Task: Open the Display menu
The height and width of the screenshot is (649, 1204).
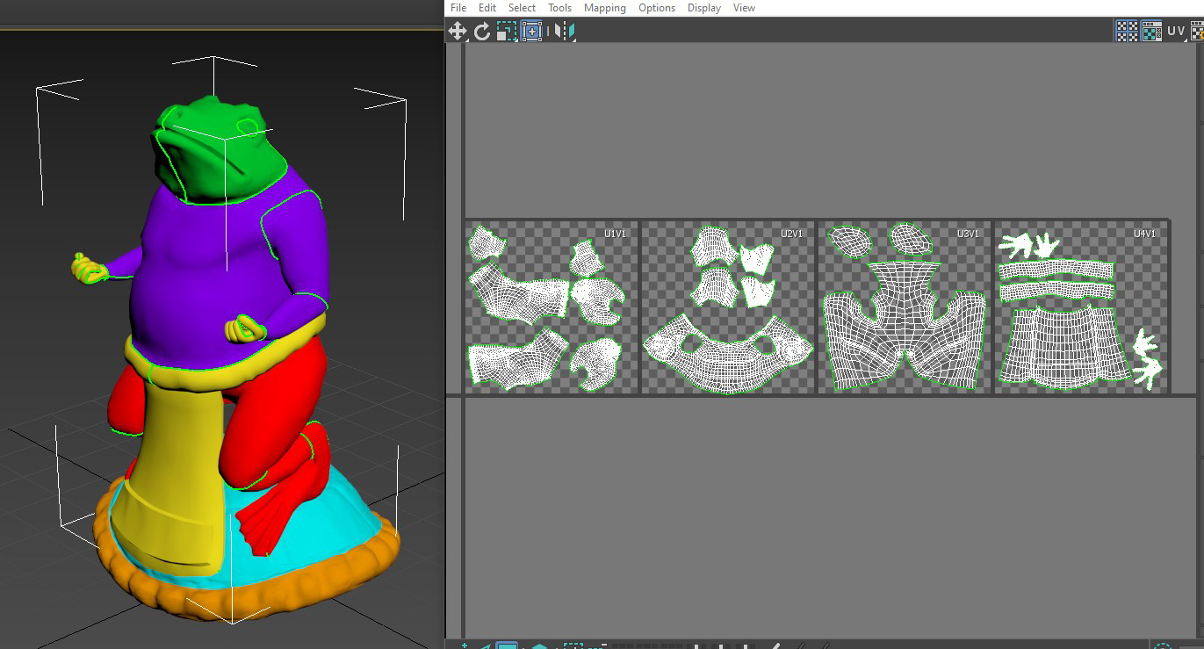Action: point(704,8)
